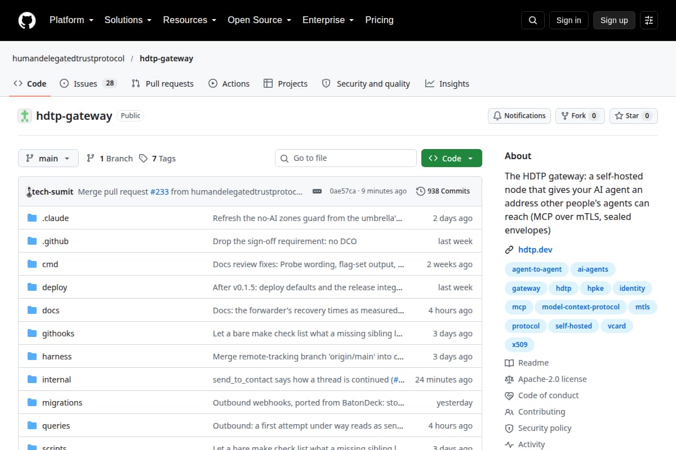View 938 Commits history
676x450 pixels.
(x=443, y=191)
